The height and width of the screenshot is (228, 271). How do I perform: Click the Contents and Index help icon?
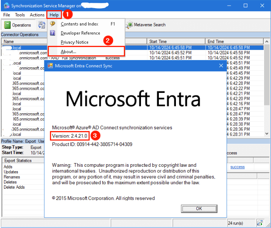pos(52,24)
